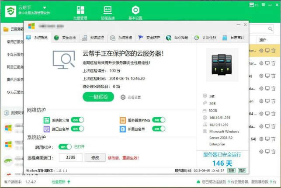Viewport: 281px width, 188px height.
Task: Click the monitor magnifier inspection graphic
Action: click(x=64, y=60)
